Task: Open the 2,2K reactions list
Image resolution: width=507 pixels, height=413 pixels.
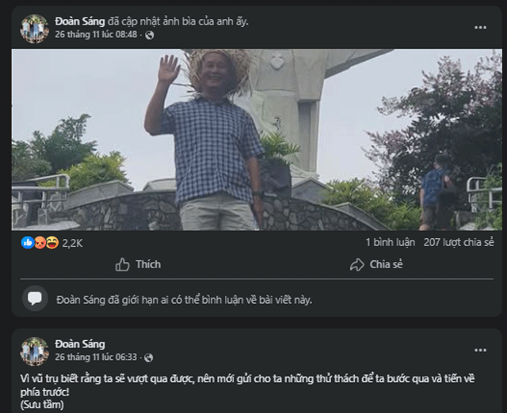Action: [73, 243]
